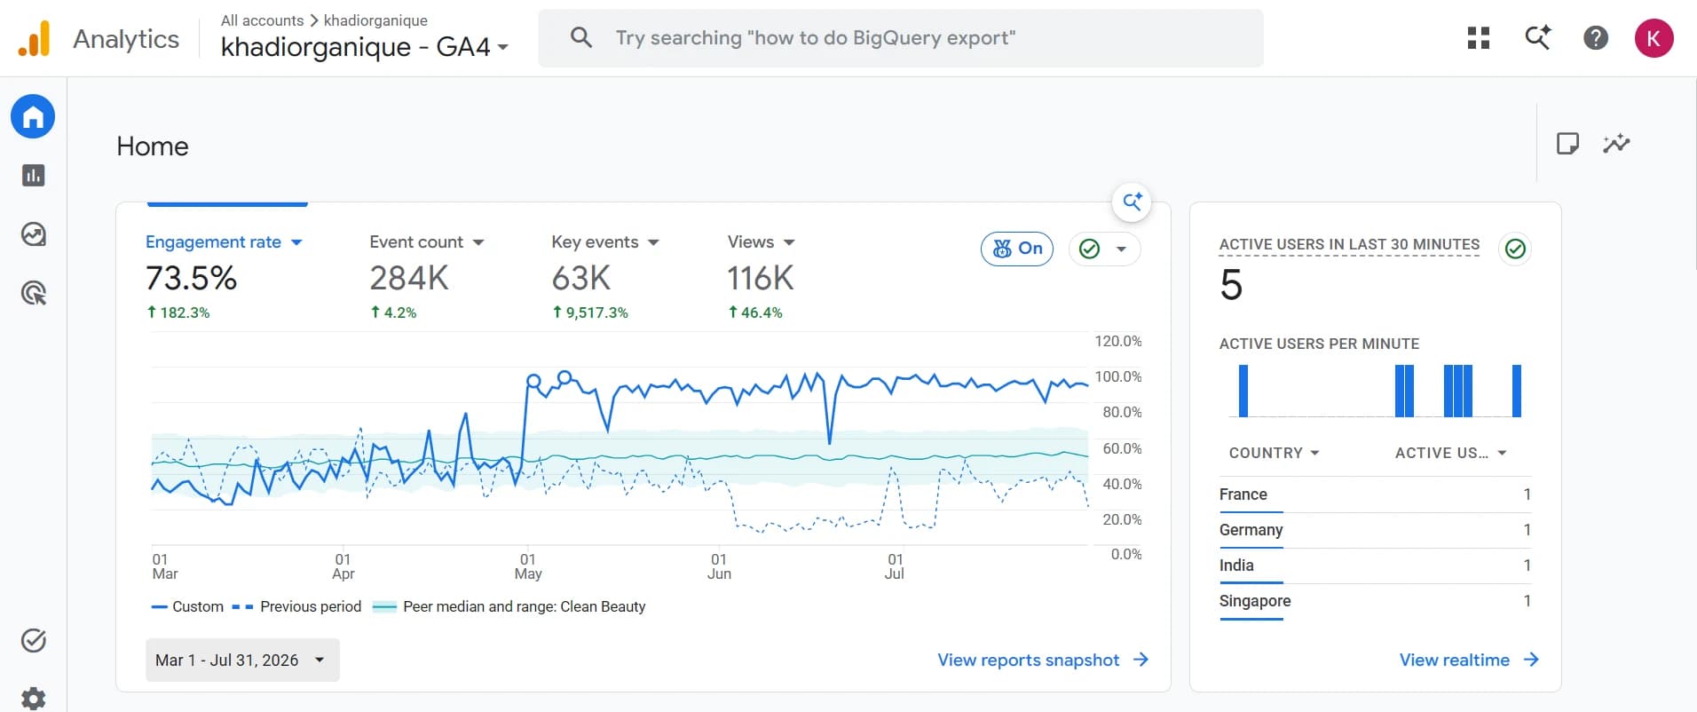Select the France country row
1697x712 pixels.
click(x=1375, y=494)
